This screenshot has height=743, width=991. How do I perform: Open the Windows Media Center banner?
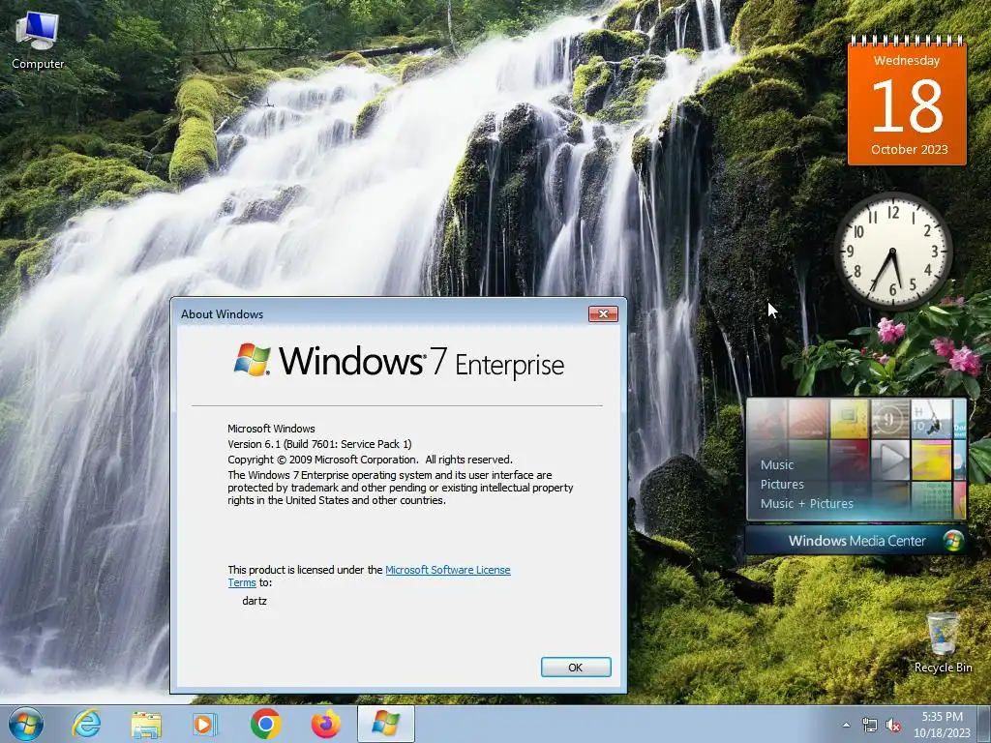point(856,541)
